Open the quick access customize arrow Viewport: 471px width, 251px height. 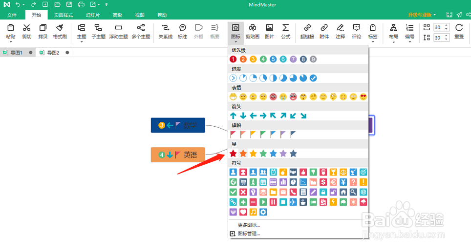[x=107, y=5]
